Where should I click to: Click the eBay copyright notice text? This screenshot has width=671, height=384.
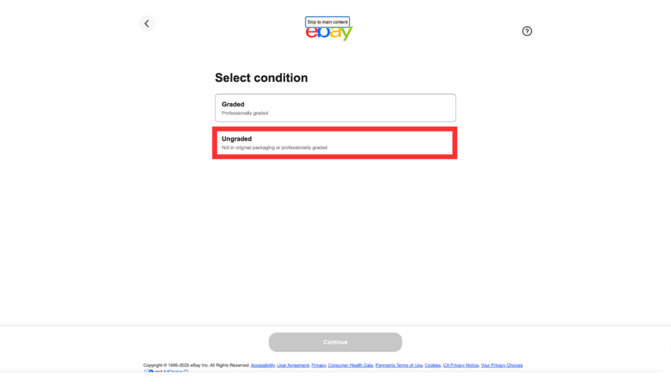coord(197,365)
